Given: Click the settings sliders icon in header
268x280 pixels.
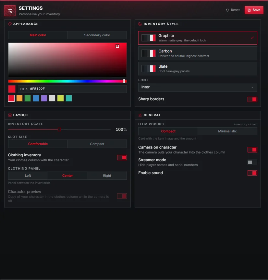Looking at the screenshot, I should [10, 11].
